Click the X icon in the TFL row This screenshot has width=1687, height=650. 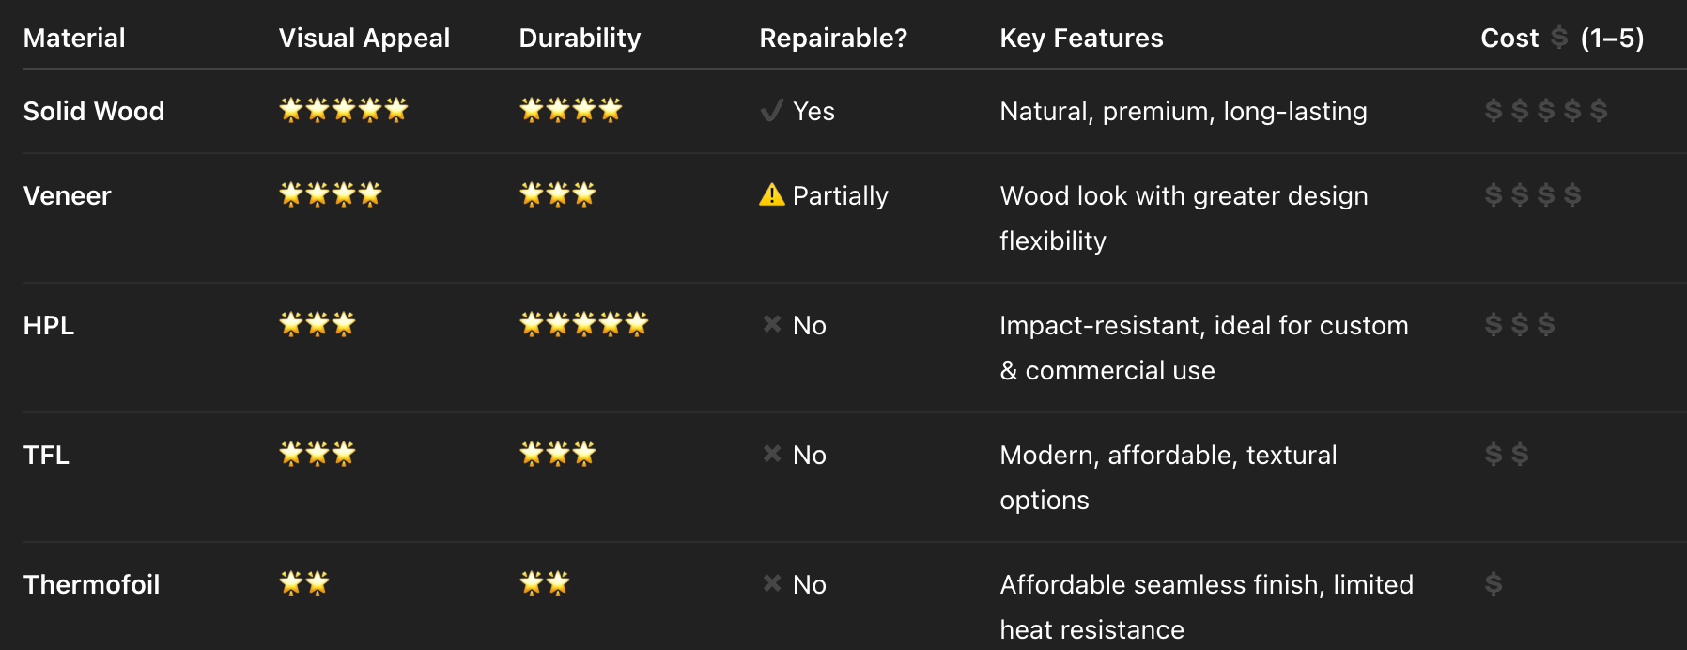(x=772, y=454)
